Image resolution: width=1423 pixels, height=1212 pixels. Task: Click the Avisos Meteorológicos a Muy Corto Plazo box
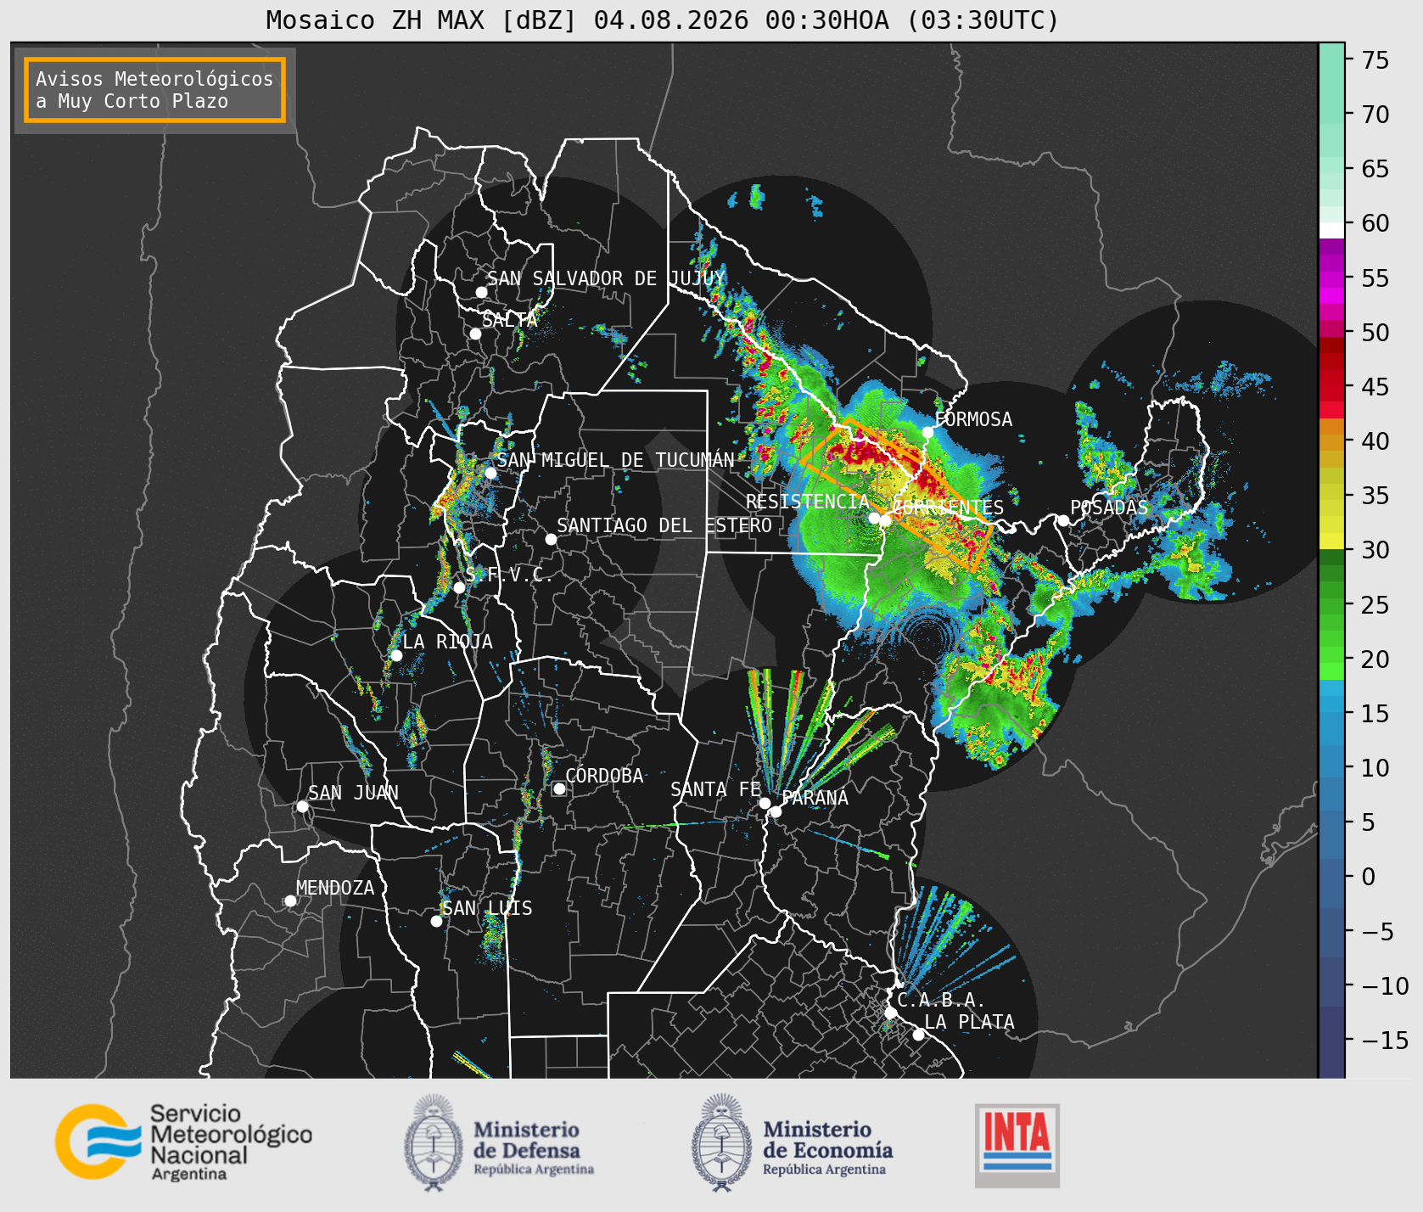click(154, 90)
